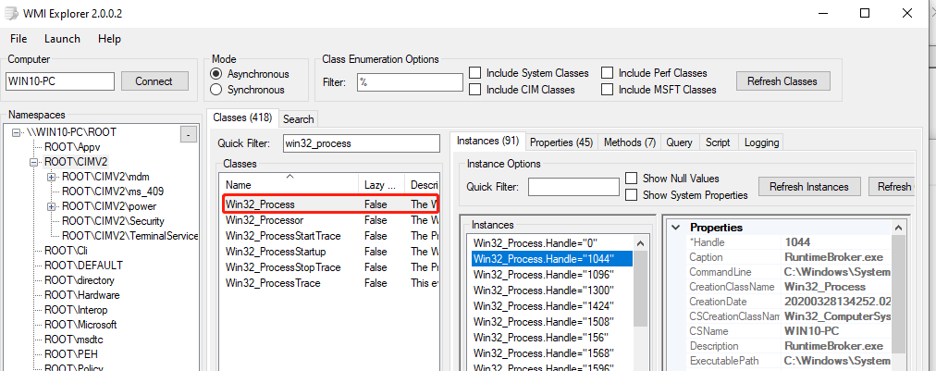Image resolution: width=936 pixels, height=371 pixels.
Task: Expand the ROOT\CIMV2\mdm tree node
Action: [51, 177]
